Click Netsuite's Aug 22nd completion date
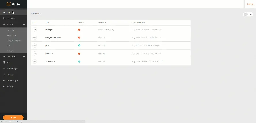 click(x=146, y=53)
